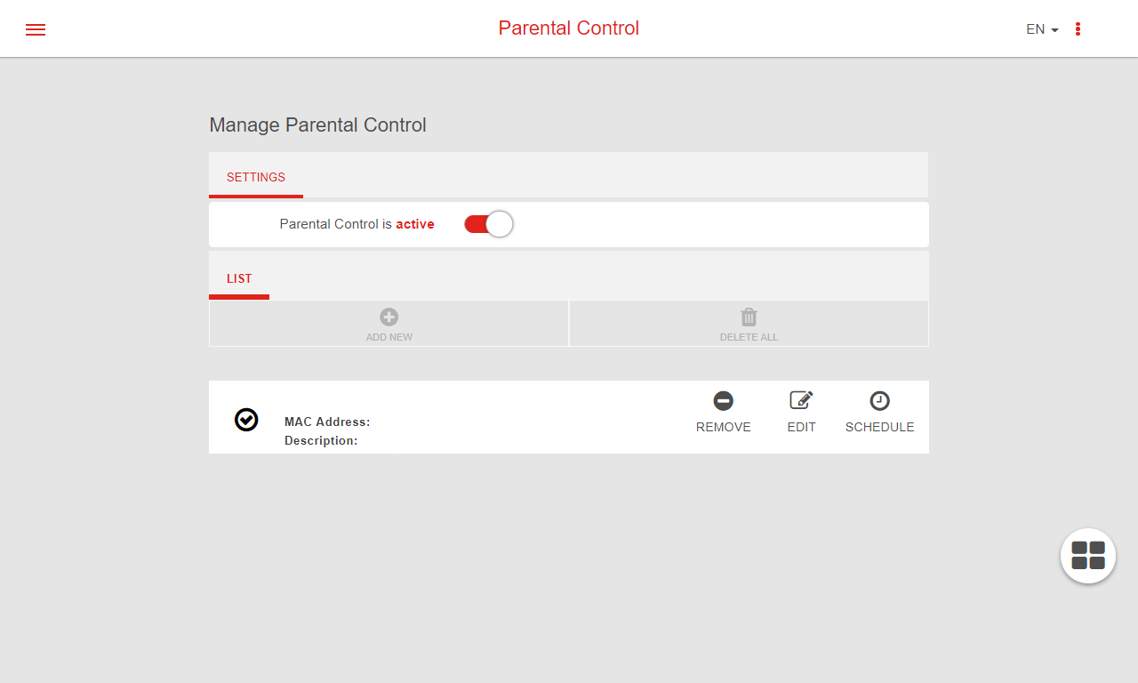Click the trash can icon
The height and width of the screenshot is (683, 1138).
pyautogui.click(x=749, y=317)
